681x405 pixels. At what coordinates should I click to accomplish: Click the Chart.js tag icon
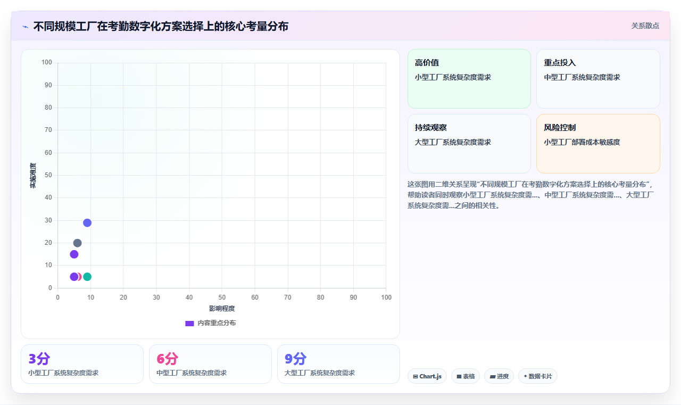coord(415,376)
